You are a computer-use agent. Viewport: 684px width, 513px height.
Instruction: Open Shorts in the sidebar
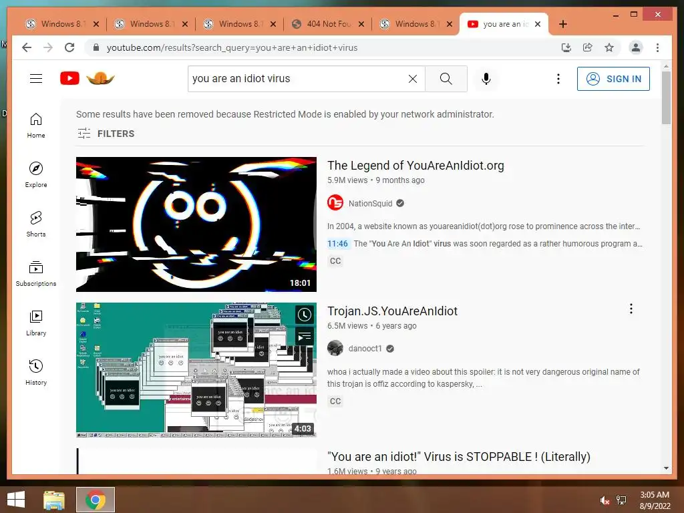tap(36, 224)
